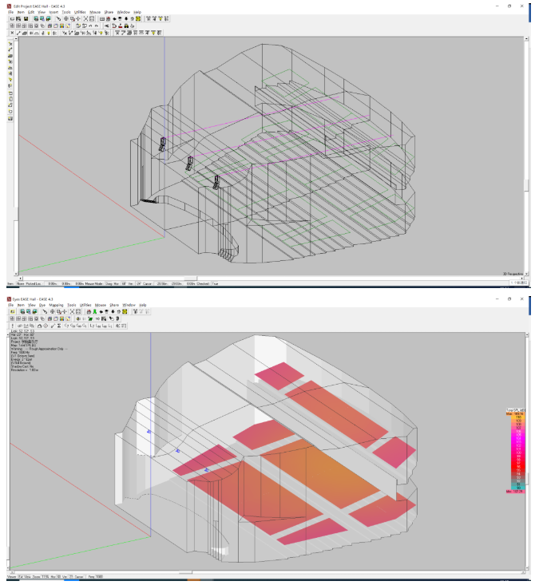Click the Open file icon in Edit Project toolbar
This screenshot has width=535, height=585.
click(18, 19)
